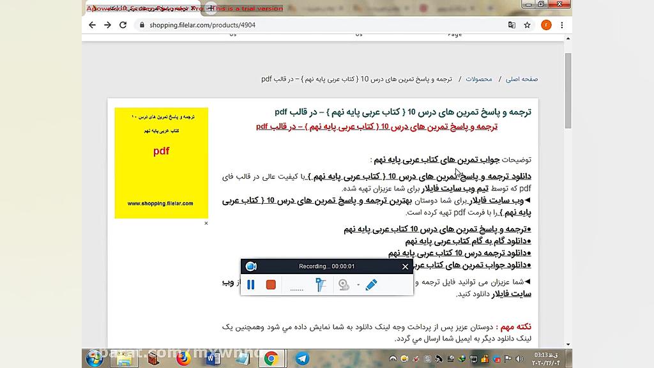Stop the recording with the red square
654x368 pixels.
click(271, 284)
